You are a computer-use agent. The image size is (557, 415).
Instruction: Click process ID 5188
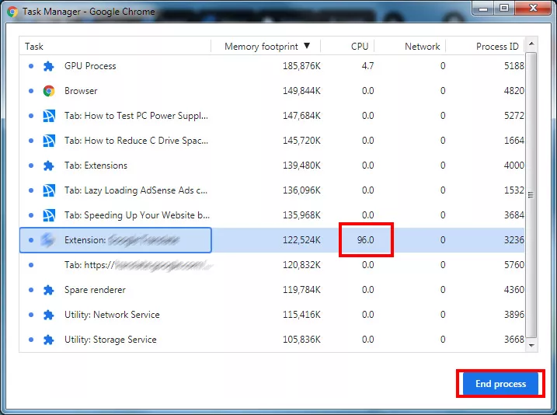tap(514, 66)
